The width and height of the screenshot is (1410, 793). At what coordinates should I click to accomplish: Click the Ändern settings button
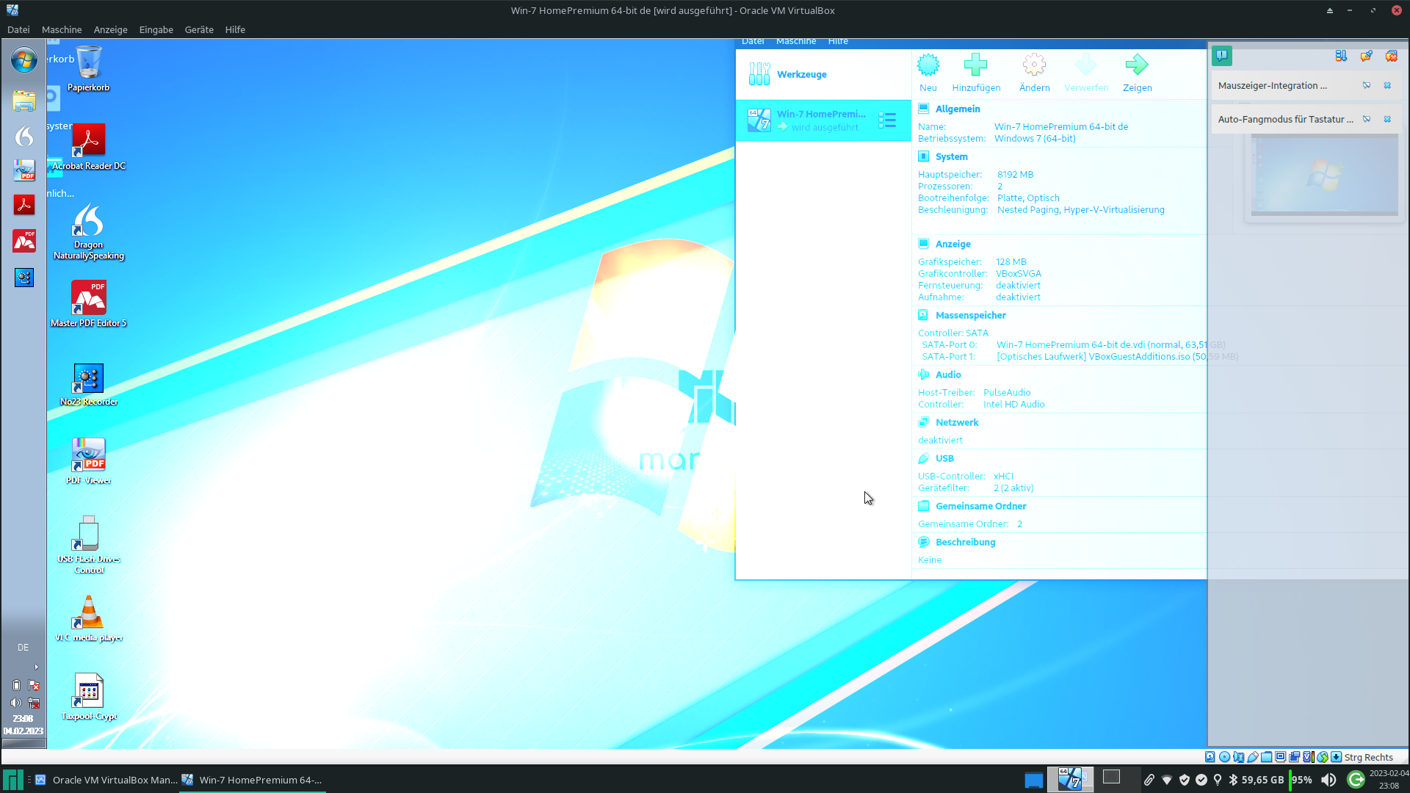pos(1034,71)
